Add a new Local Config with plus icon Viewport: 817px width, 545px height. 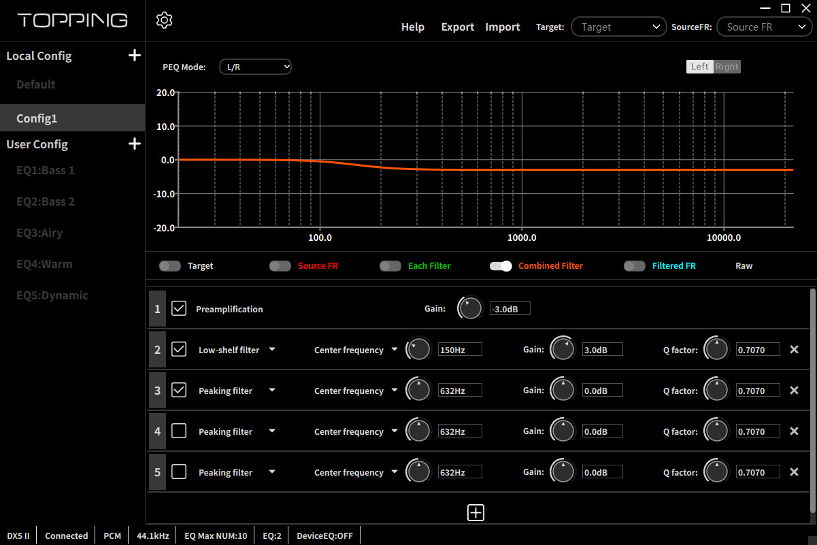pyautogui.click(x=135, y=56)
